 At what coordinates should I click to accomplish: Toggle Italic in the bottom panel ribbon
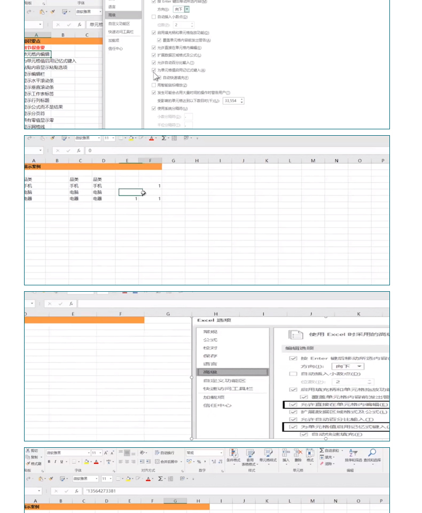pos(55,462)
